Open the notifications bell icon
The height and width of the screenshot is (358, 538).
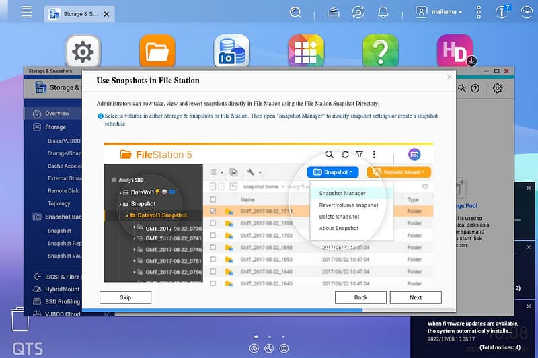[383, 12]
